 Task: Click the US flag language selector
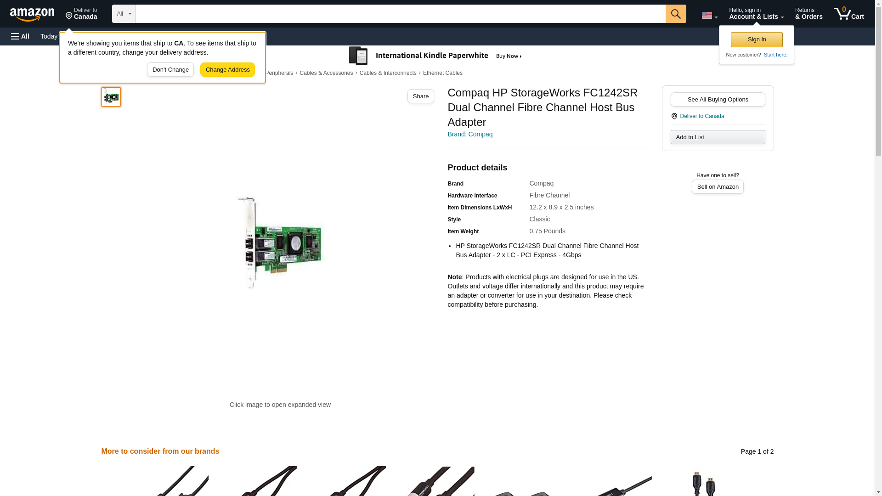coord(709,16)
